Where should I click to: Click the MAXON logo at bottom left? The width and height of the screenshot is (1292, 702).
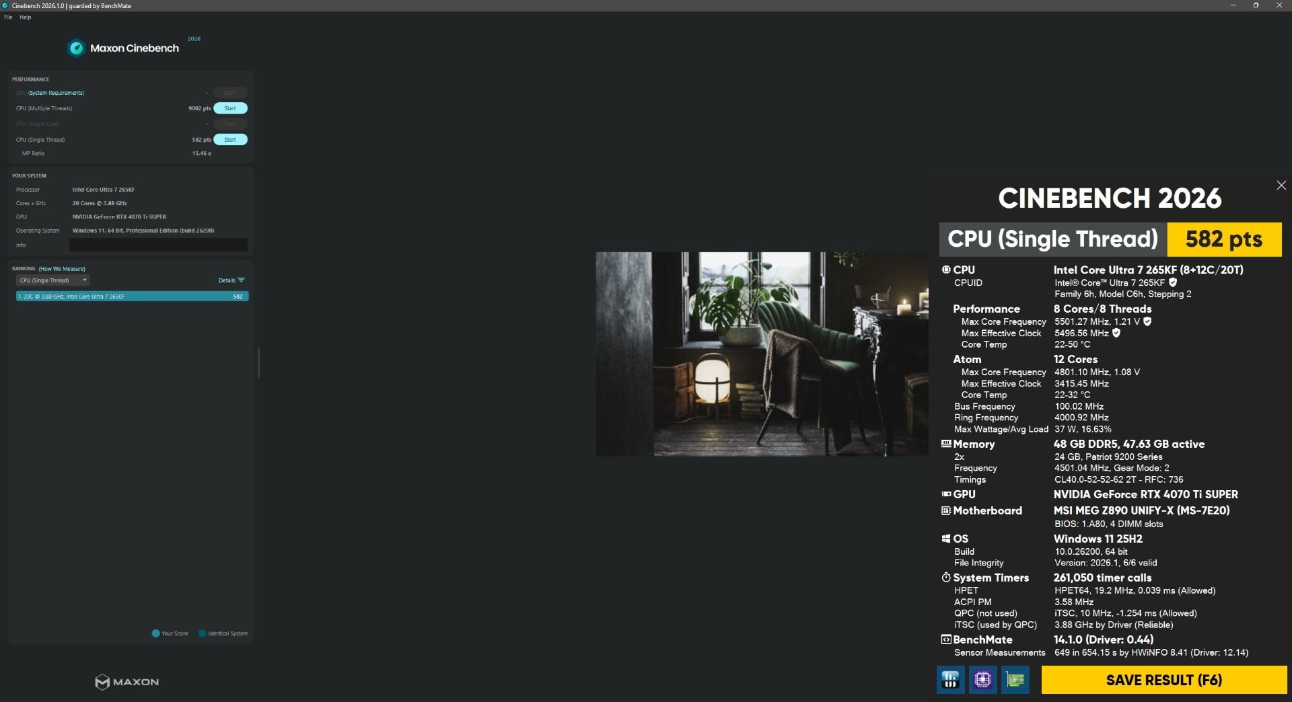click(x=127, y=682)
